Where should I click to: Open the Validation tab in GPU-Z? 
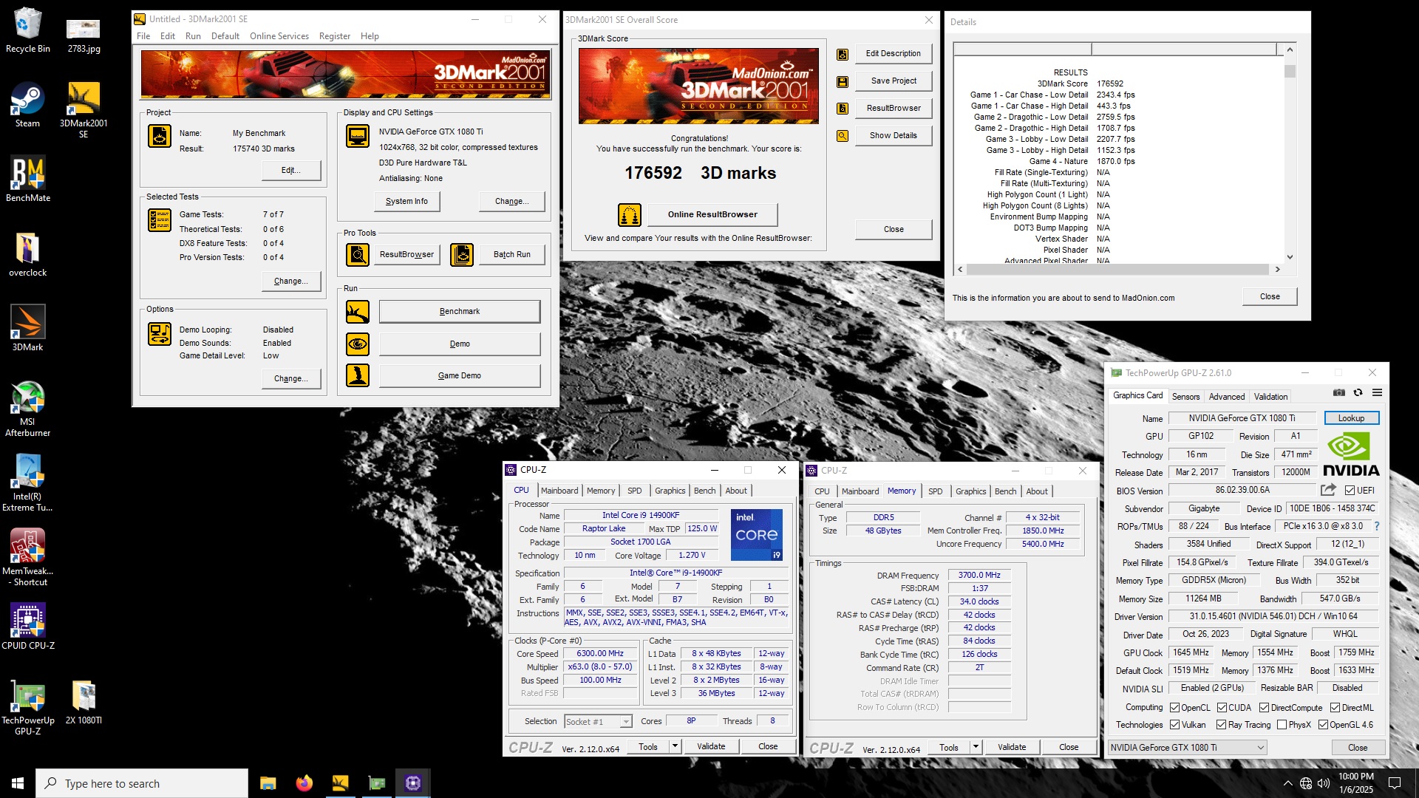(1270, 397)
